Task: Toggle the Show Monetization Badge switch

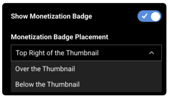Action: tap(149, 16)
